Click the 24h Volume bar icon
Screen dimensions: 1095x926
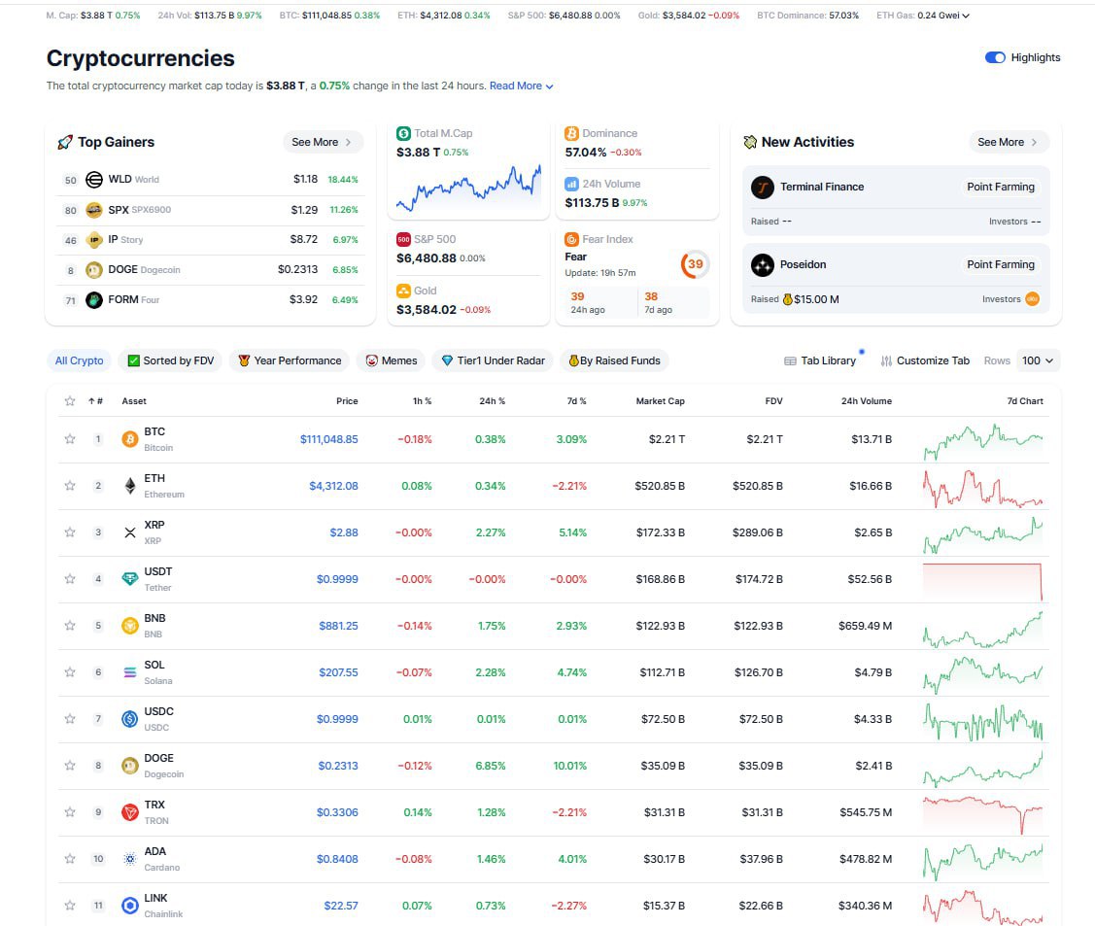click(x=571, y=184)
